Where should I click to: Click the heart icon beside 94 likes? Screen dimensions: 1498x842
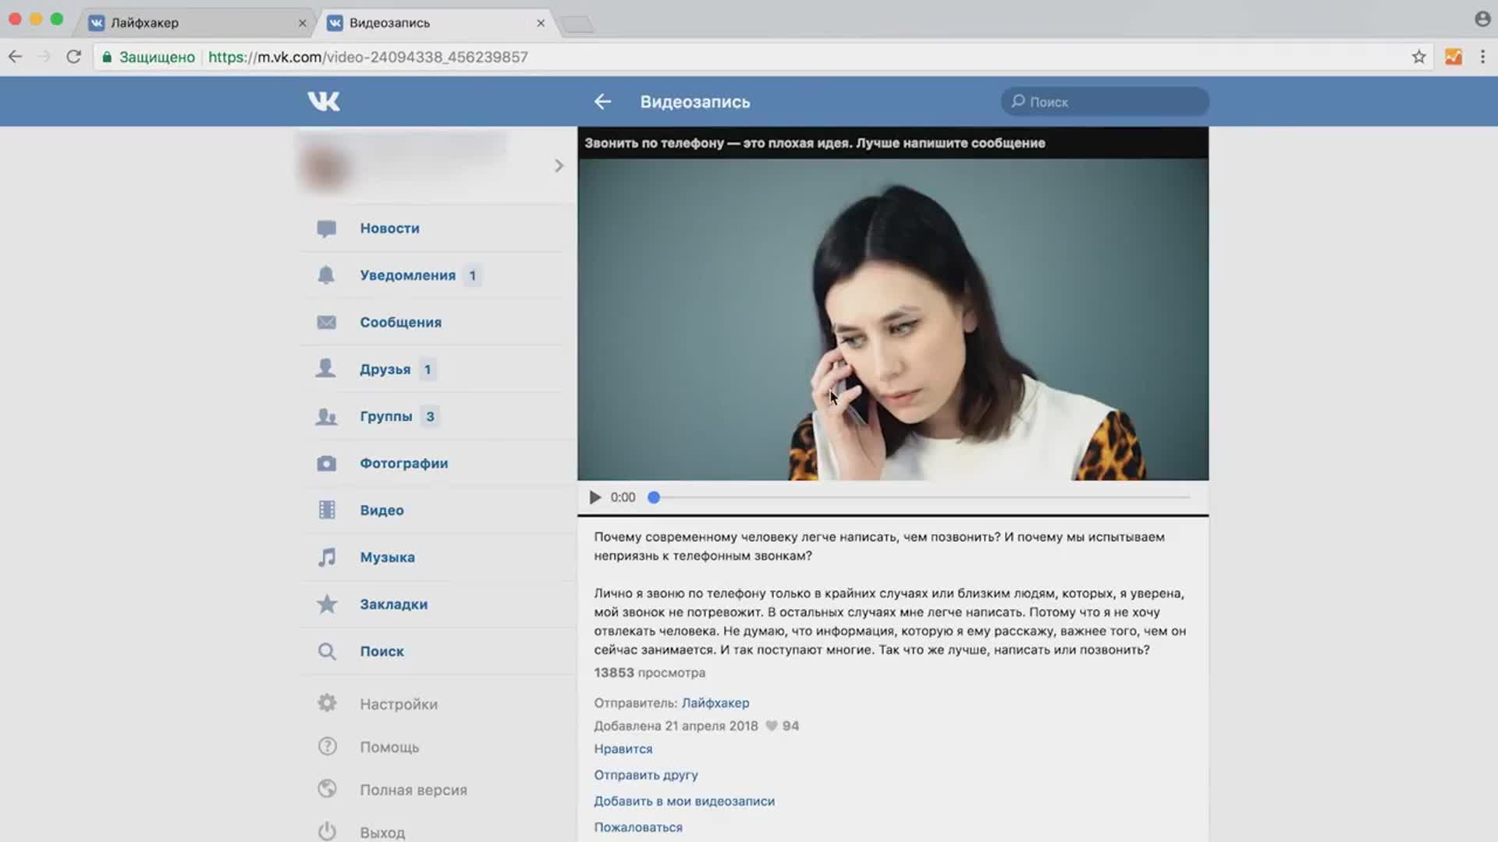771,726
